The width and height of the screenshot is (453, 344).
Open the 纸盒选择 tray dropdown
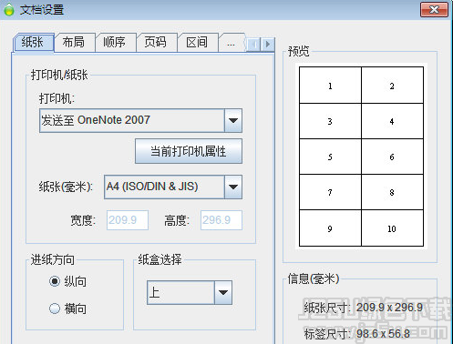tap(190, 292)
